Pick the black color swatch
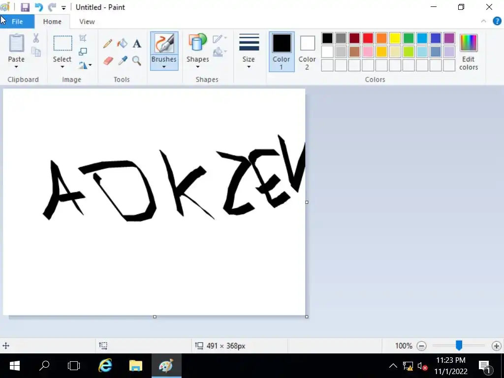 click(x=327, y=38)
